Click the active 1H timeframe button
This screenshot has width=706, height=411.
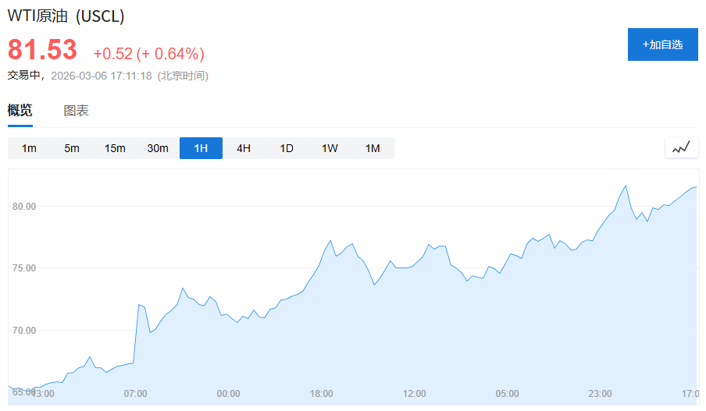click(201, 148)
